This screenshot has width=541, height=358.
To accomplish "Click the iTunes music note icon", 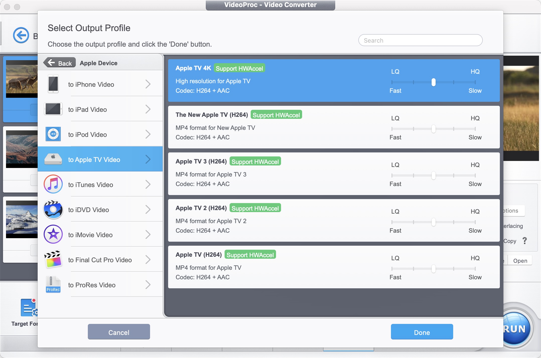I will click(53, 185).
